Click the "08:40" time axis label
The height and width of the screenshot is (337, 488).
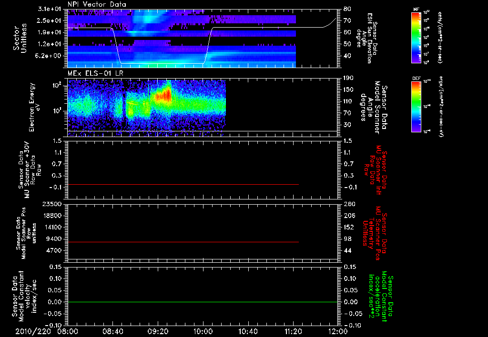click(112, 332)
